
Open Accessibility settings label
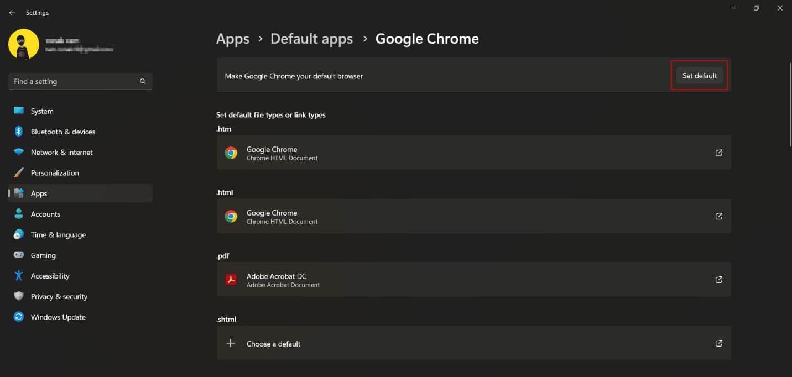[x=50, y=276]
